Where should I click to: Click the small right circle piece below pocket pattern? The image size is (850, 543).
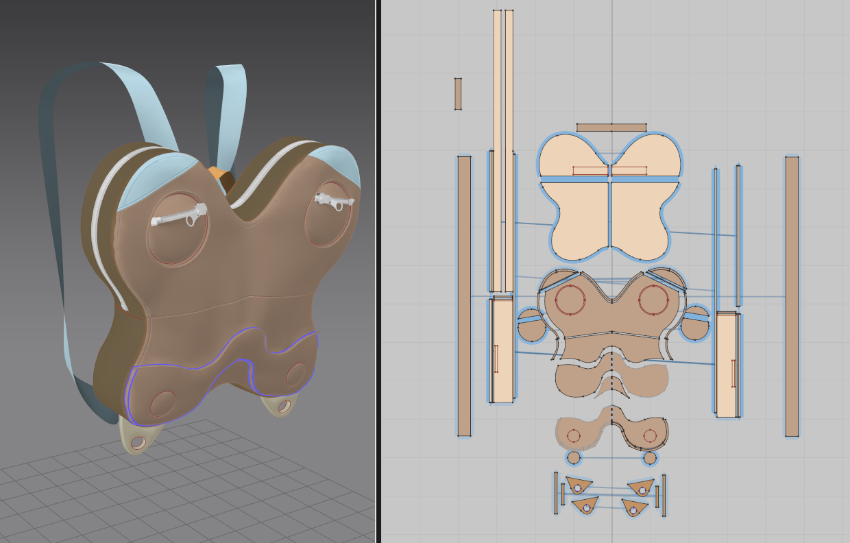[650, 457]
